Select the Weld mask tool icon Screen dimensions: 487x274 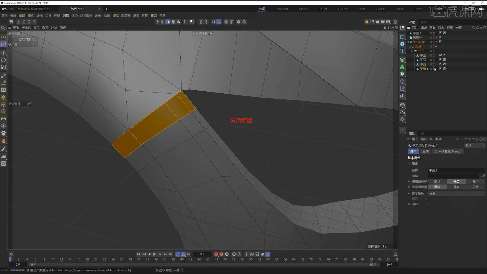(4, 133)
